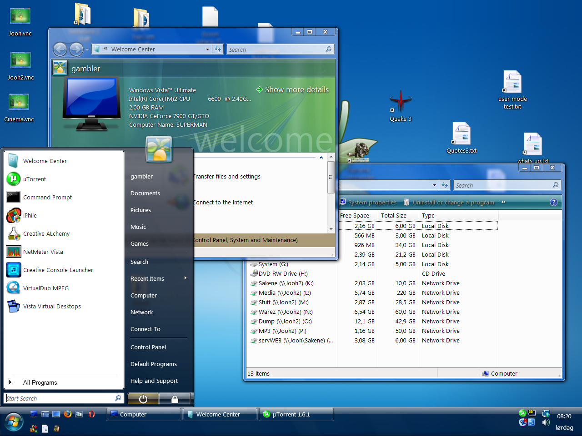Go forward in the Welcome Center window
This screenshot has height=436, width=582.
(76, 49)
